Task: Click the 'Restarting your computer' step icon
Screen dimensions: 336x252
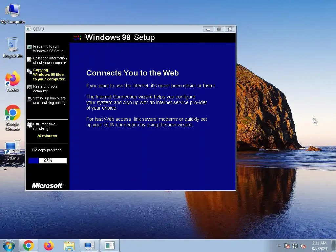Action: point(29,87)
